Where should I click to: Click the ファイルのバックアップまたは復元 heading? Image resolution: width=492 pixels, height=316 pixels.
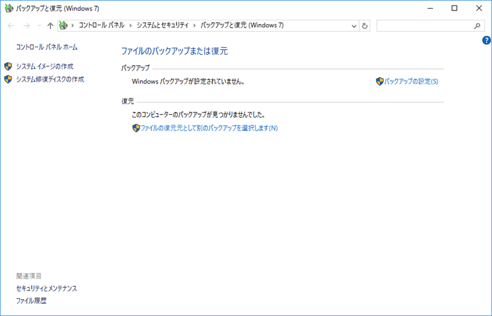pos(175,51)
